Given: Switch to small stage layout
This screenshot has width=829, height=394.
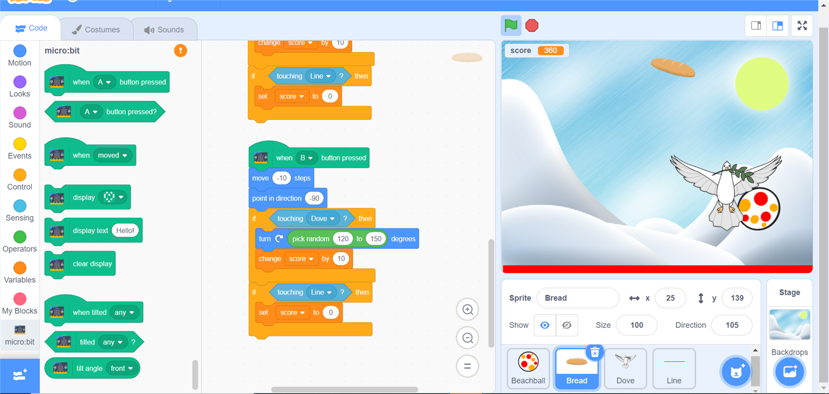Looking at the screenshot, I should pos(756,26).
